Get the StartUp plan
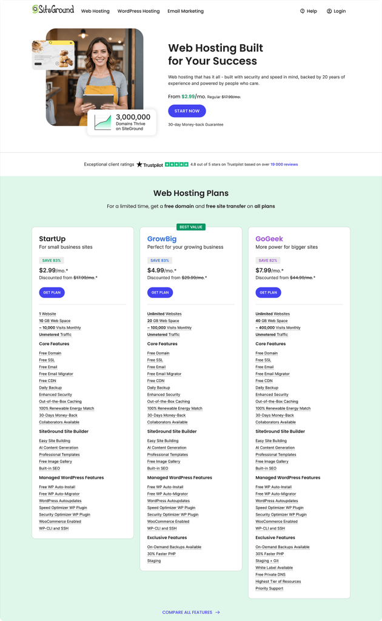Image resolution: width=382 pixels, height=621 pixels. click(x=52, y=292)
